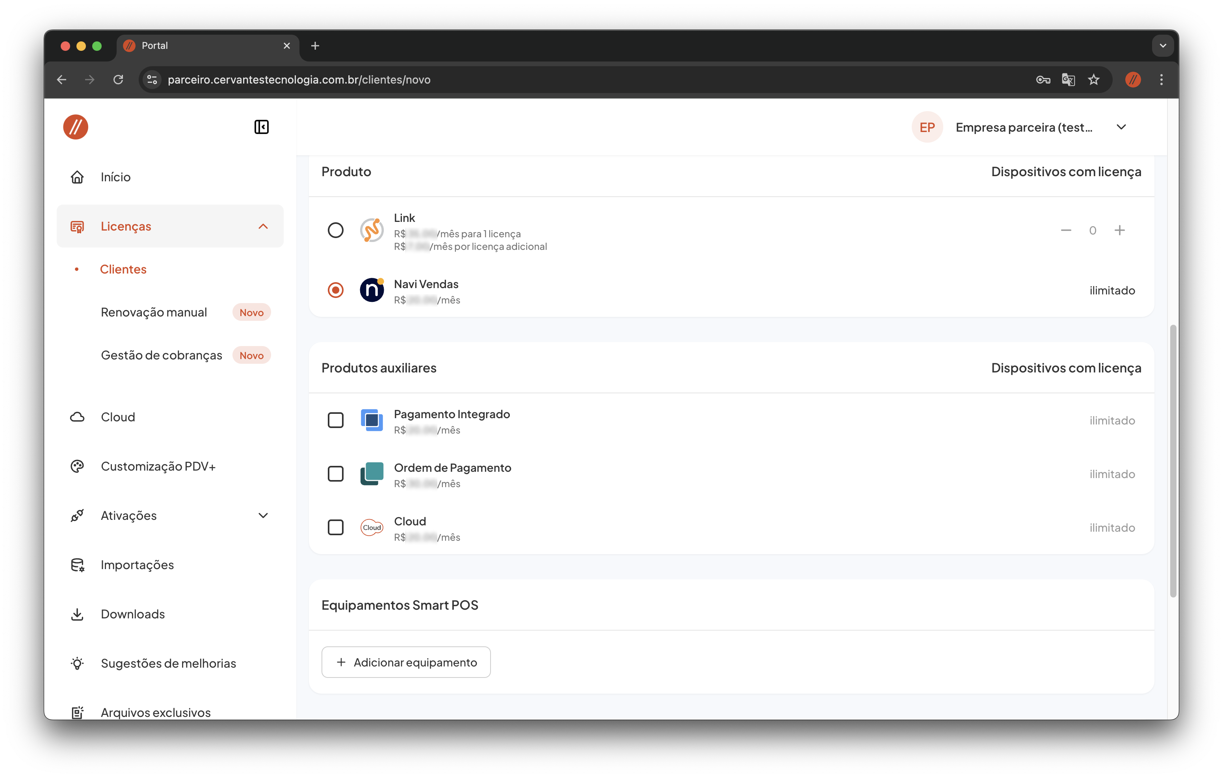Image resolution: width=1223 pixels, height=778 pixels.
Task: Open a new browser tab
Action: pos(315,46)
